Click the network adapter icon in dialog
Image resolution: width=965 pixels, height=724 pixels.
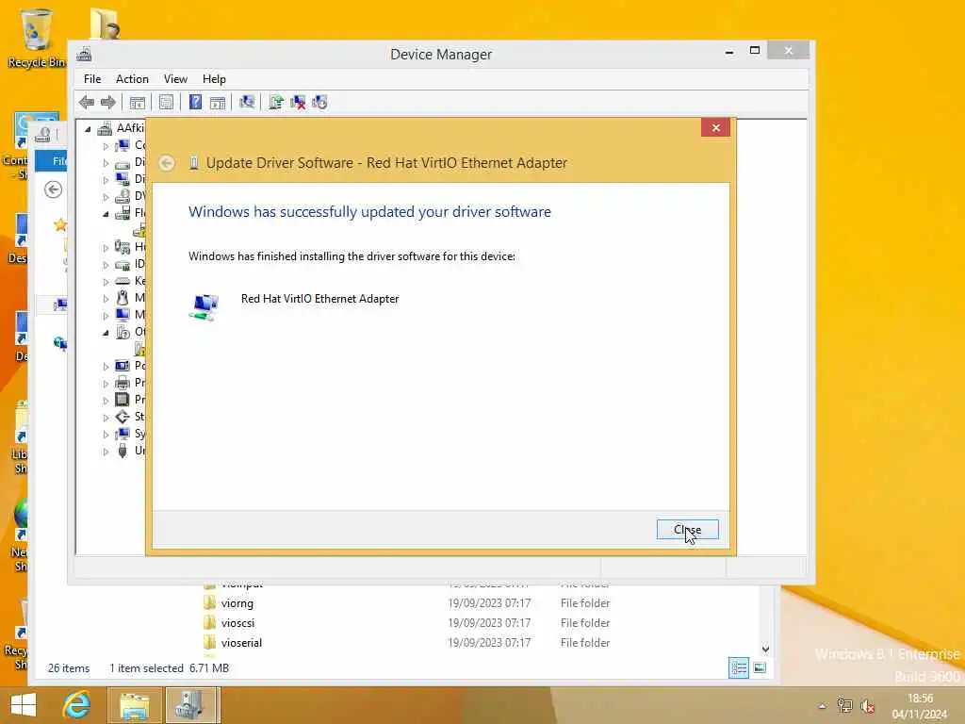[204, 306]
